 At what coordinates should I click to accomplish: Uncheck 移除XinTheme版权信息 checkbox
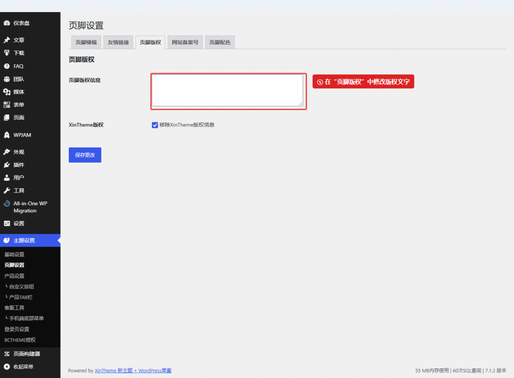tap(155, 125)
